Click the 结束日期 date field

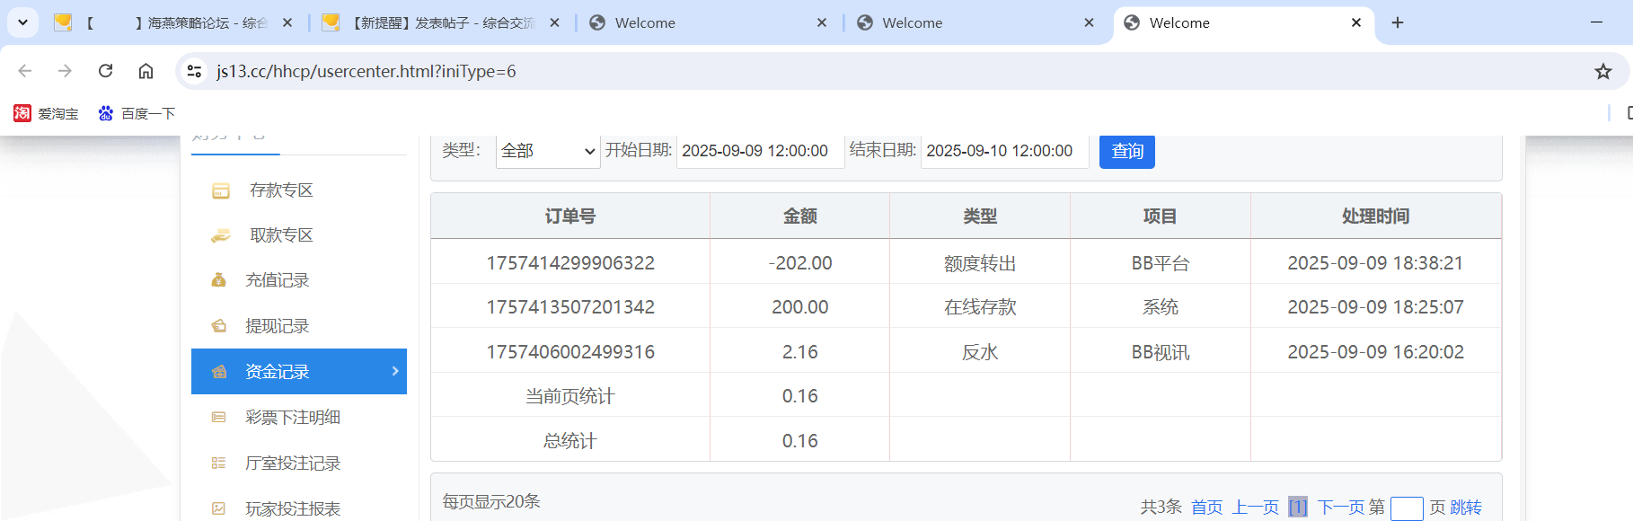(x=1005, y=151)
